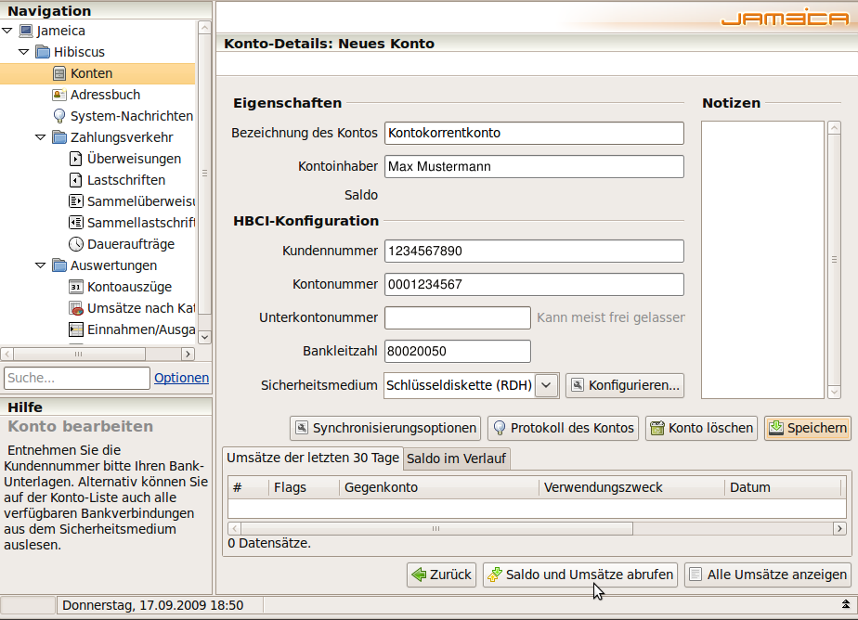Click navigation horizontal scrollbar right arrow
Screen dimensions: 858x620
(188, 354)
